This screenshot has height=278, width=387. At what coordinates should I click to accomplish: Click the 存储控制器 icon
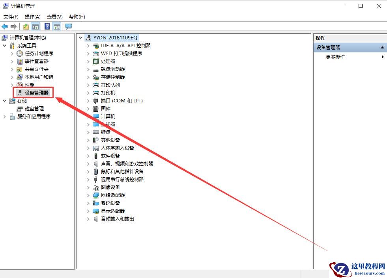pos(96,77)
